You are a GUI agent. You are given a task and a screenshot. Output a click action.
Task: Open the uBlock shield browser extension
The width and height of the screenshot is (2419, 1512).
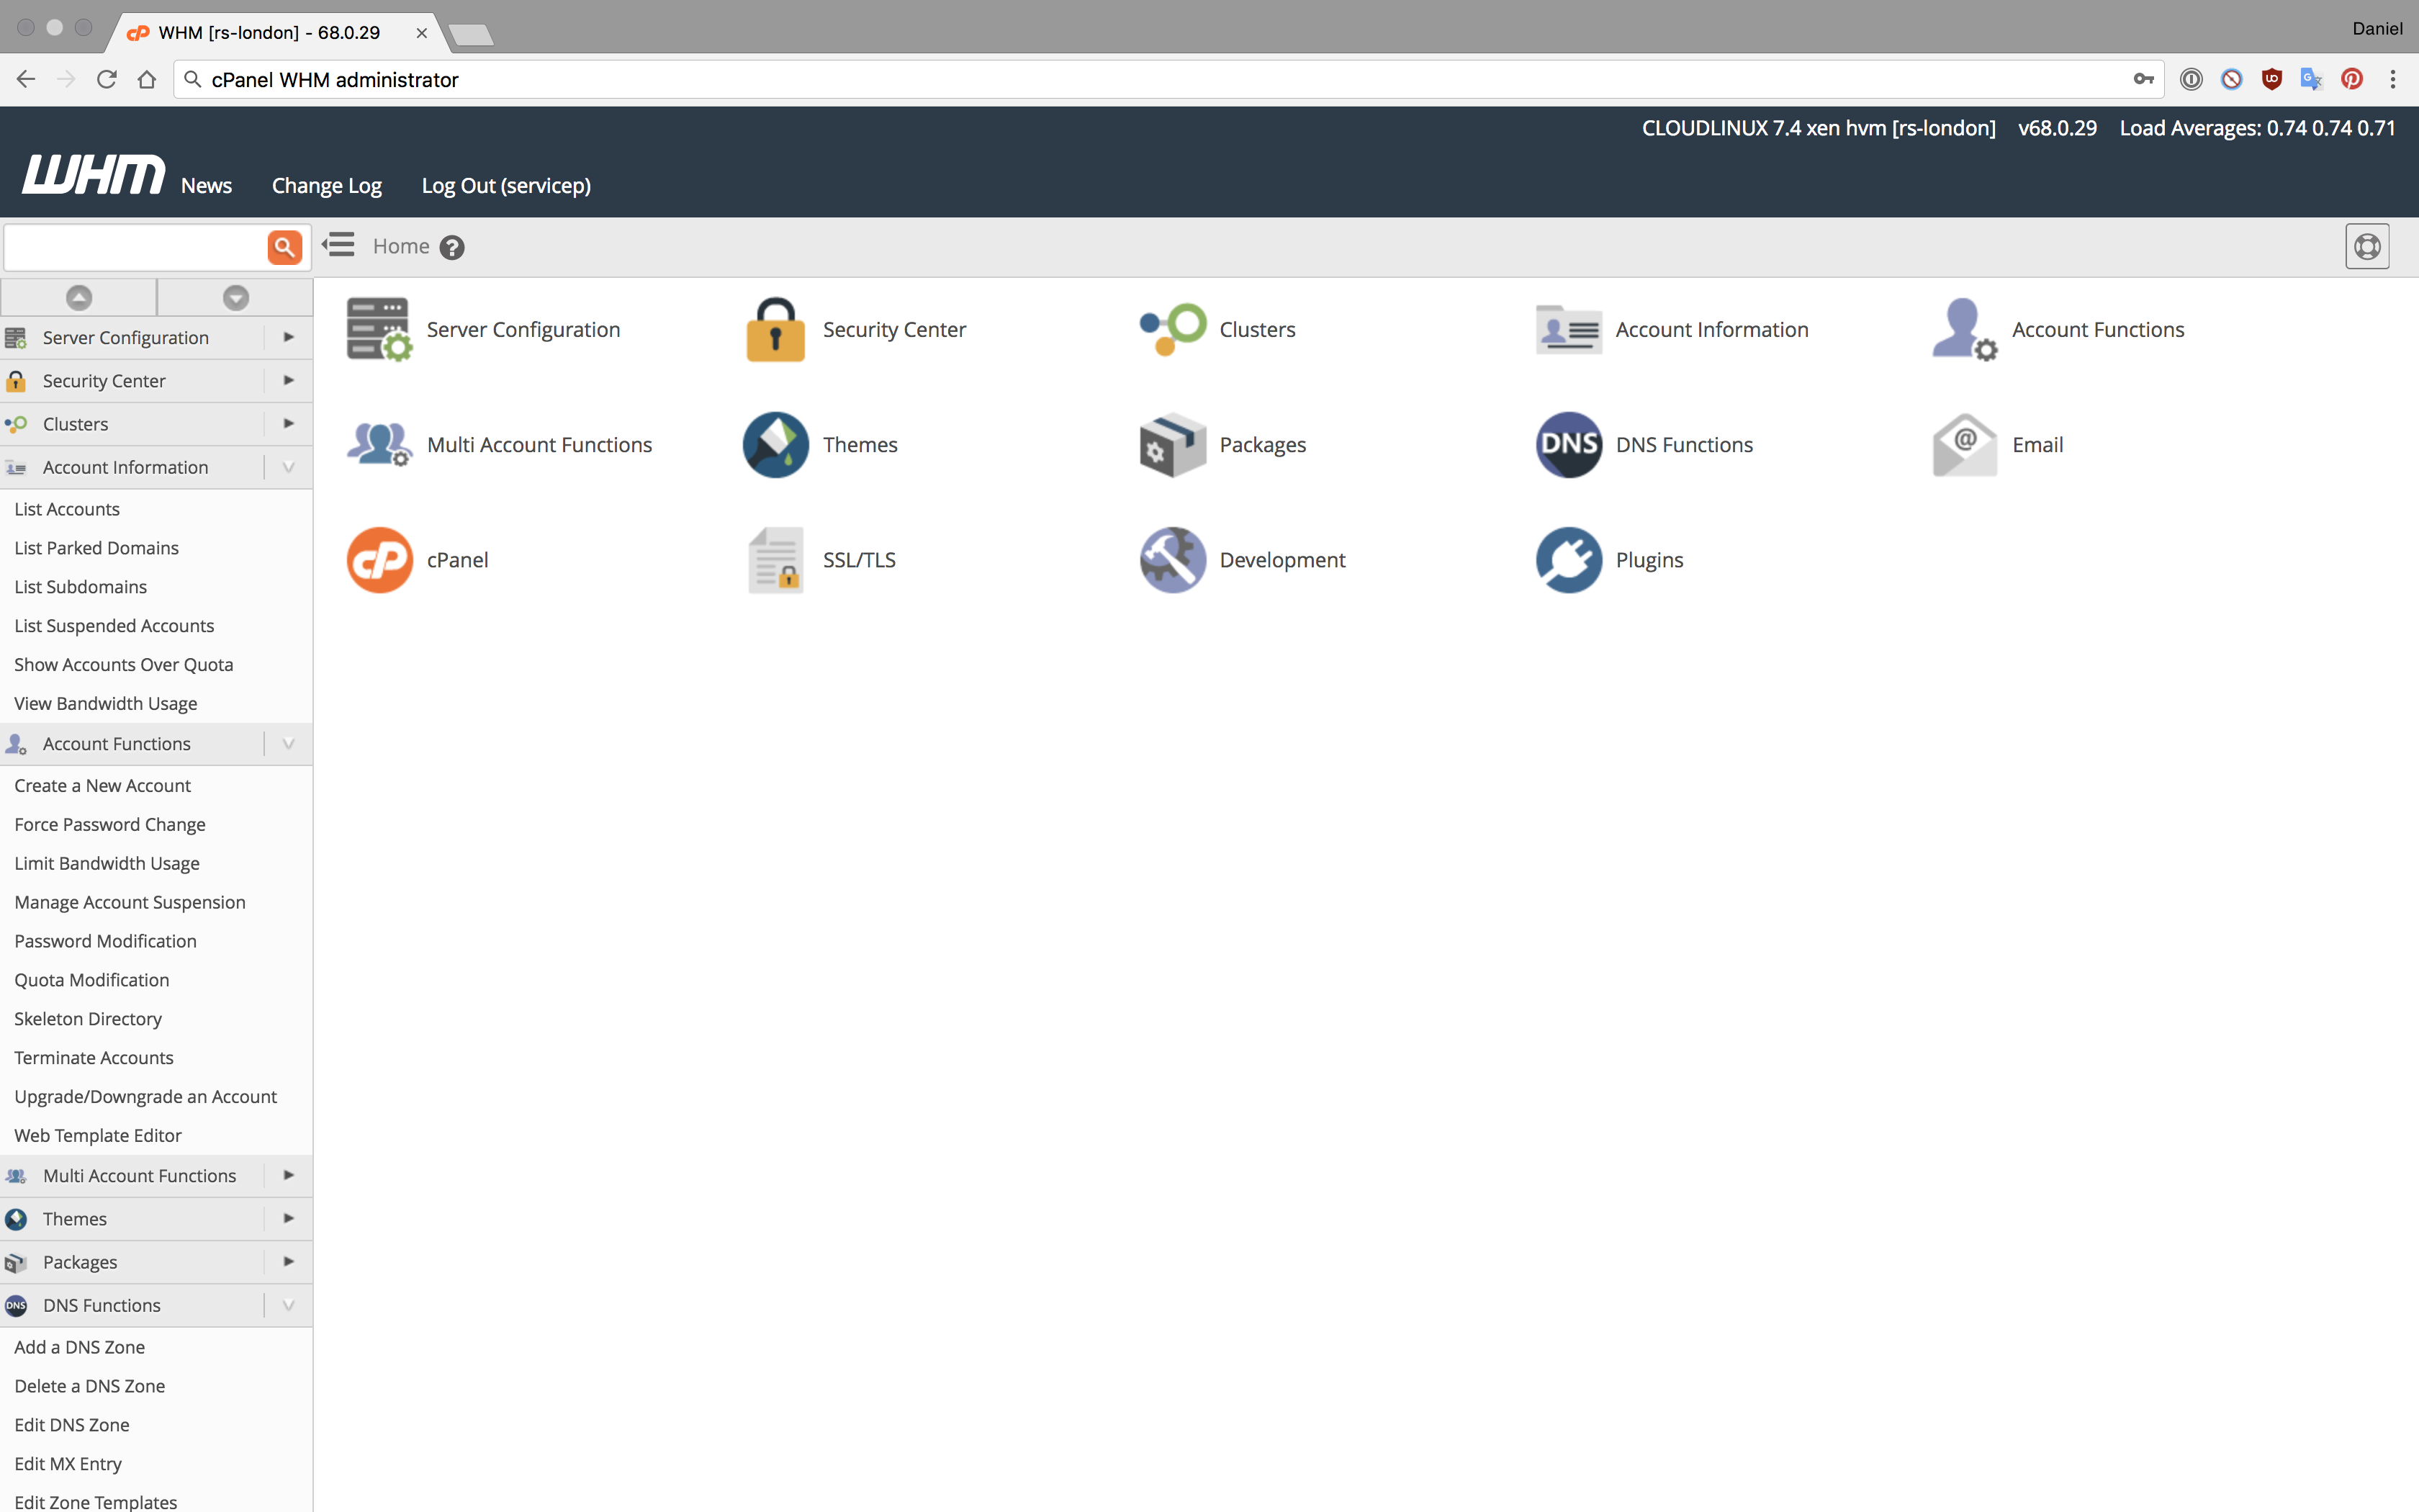point(2271,79)
